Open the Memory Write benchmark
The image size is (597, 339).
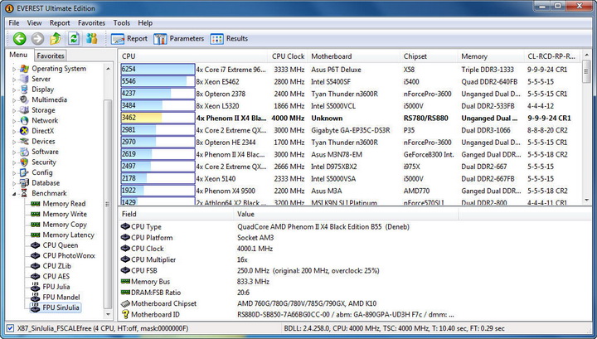pos(65,214)
